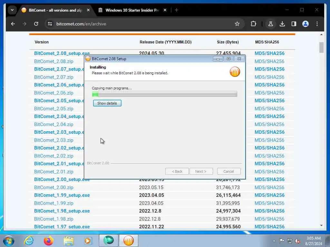Switch to the BitComet setup taskbar button
This screenshot has height=247, width=330.
coord(129,241)
